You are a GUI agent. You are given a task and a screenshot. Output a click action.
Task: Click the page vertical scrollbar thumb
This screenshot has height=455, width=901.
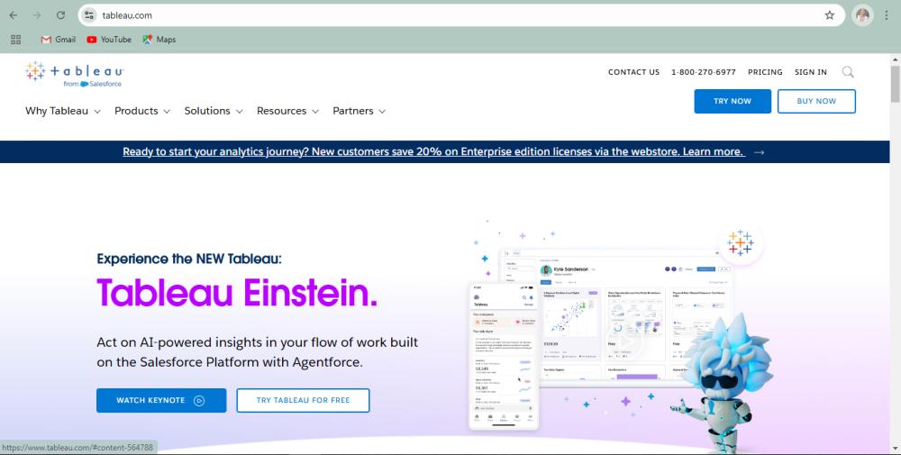pyautogui.click(x=896, y=83)
